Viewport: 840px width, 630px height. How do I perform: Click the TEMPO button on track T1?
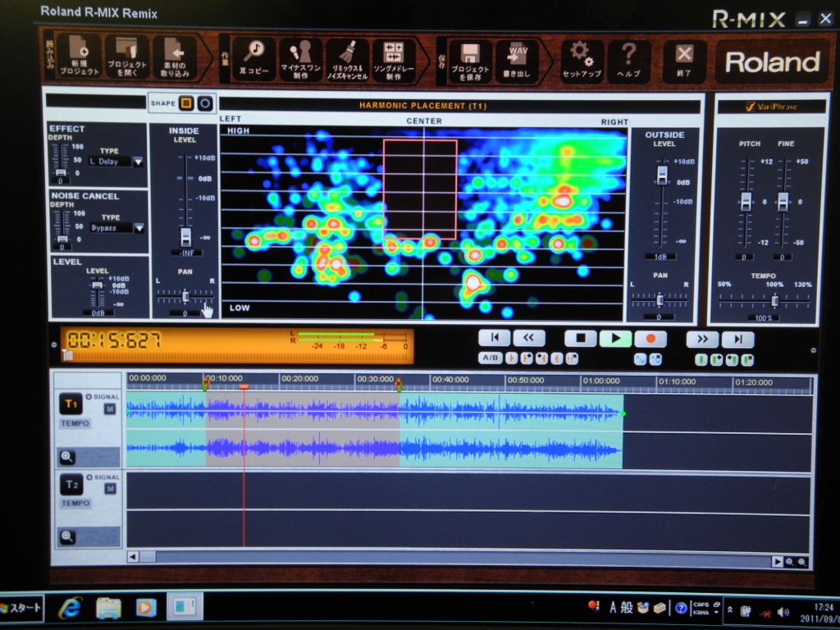[75, 424]
